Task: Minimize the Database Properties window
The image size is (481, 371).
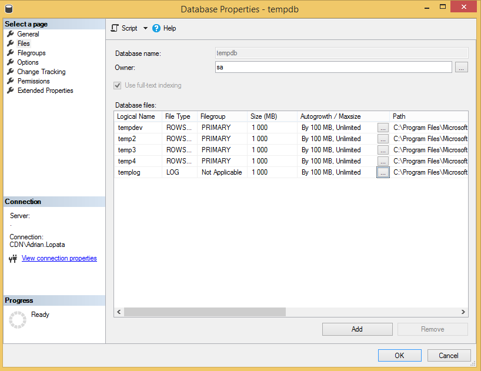Action: pos(427,8)
